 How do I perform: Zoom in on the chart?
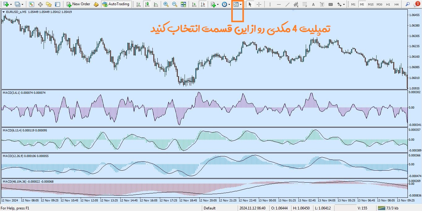tap(166, 4)
